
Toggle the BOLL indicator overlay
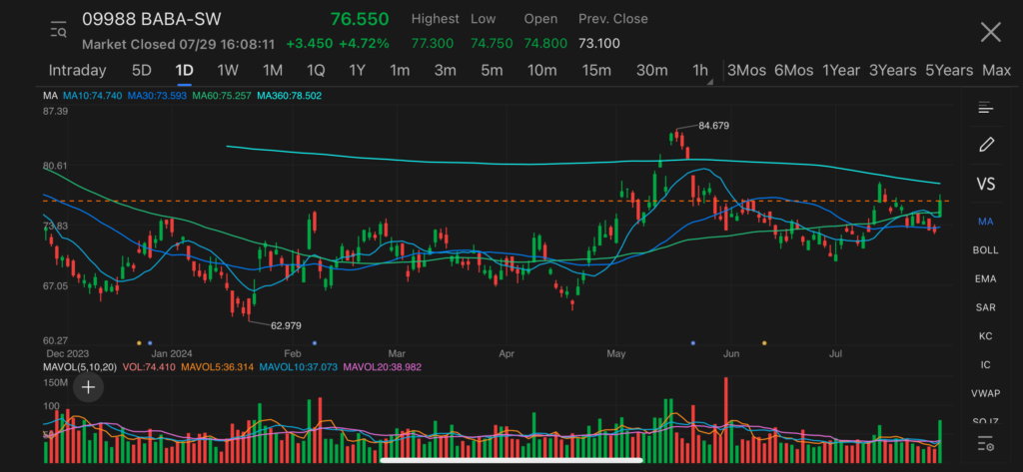(986, 250)
